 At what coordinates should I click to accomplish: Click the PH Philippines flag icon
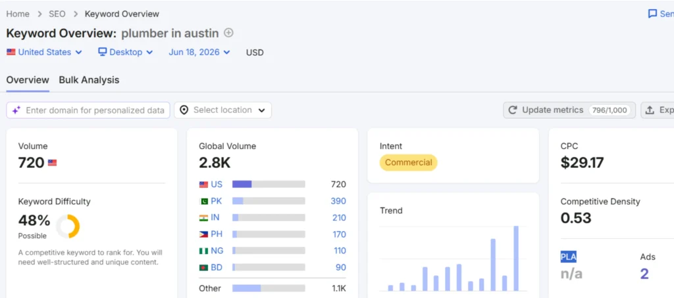click(x=204, y=234)
